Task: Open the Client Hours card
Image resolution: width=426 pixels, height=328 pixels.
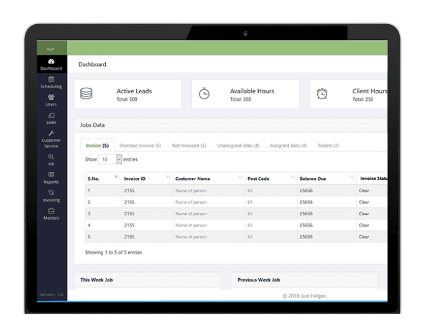Action: (x=348, y=94)
